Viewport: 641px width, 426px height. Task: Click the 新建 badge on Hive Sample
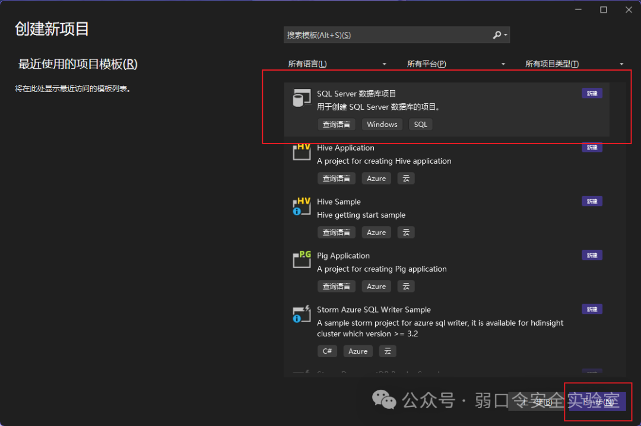coord(592,202)
